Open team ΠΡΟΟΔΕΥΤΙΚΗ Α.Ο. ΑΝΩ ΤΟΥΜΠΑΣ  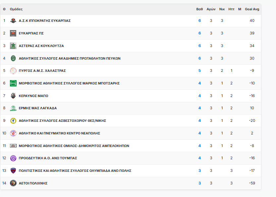coord(48,158)
